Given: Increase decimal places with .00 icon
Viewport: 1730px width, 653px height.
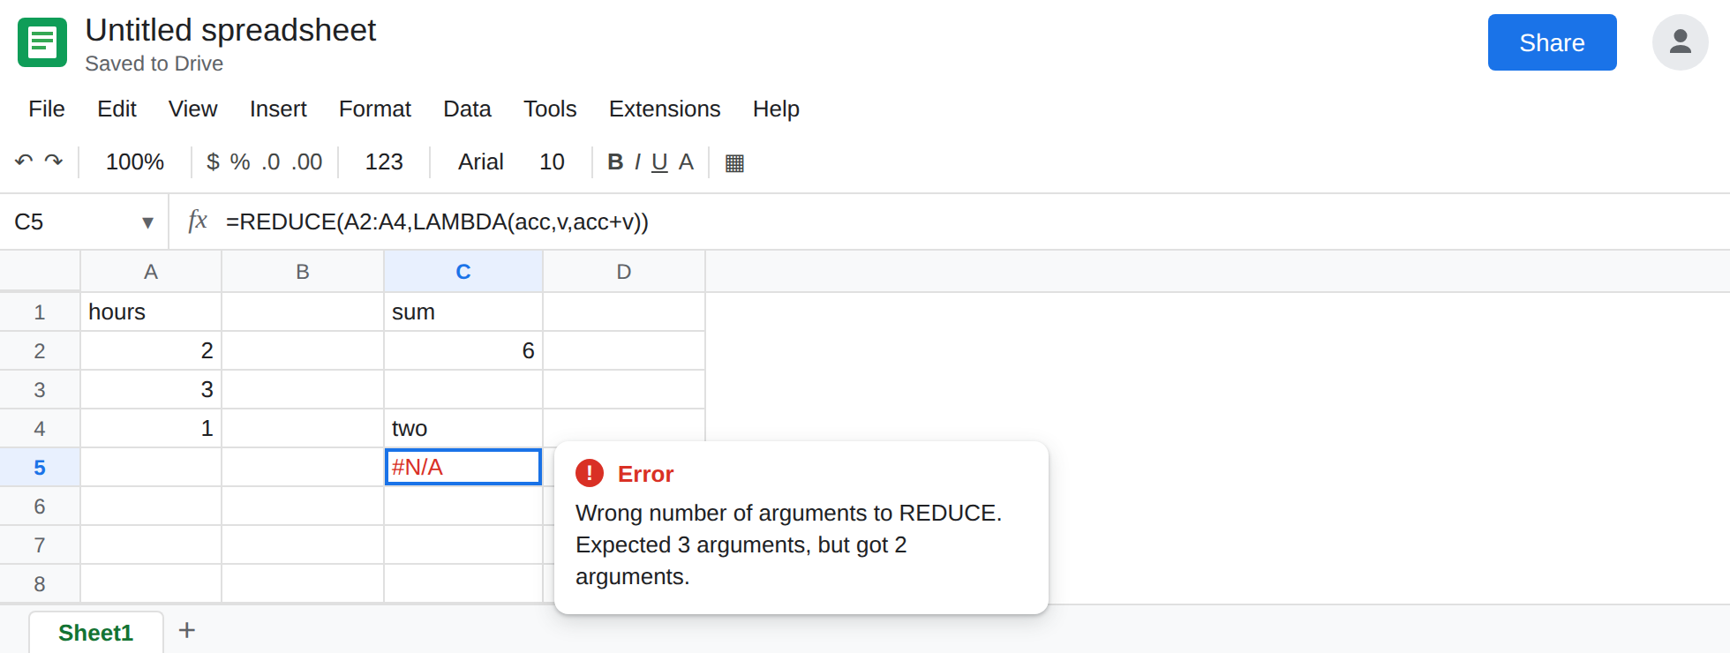Looking at the screenshot, I should coord(307,161).
